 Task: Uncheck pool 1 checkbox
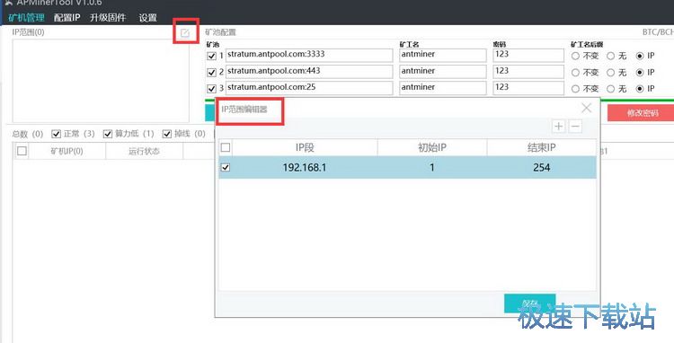pos(211,56)
